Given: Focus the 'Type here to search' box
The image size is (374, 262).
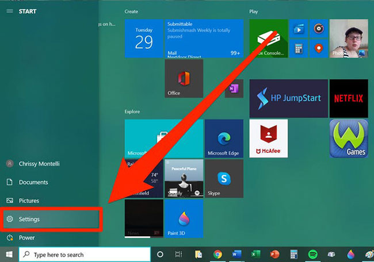Looking at the screenshot, I should pyautogui.click(x=85, y=255).
